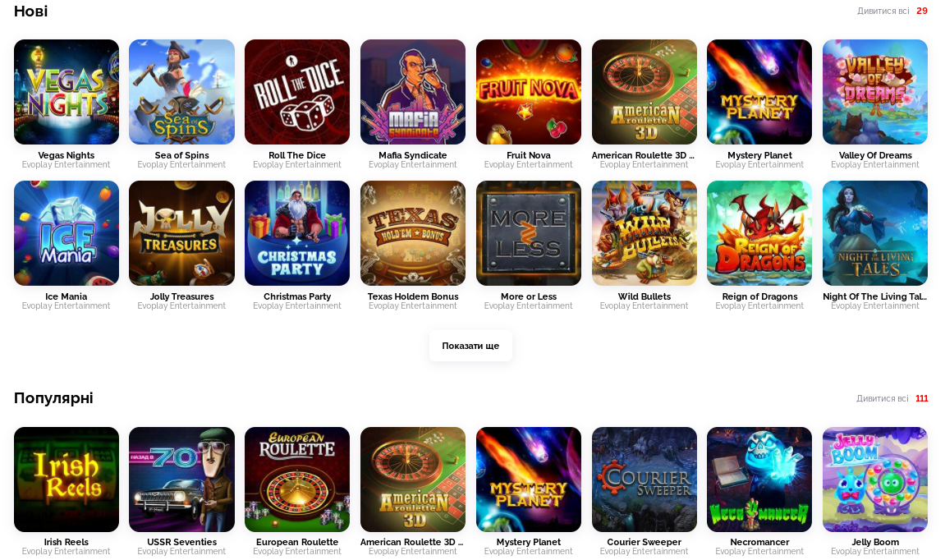
Task: Click the Reign of Dragons thumbnail
Action: coord(759,233)
